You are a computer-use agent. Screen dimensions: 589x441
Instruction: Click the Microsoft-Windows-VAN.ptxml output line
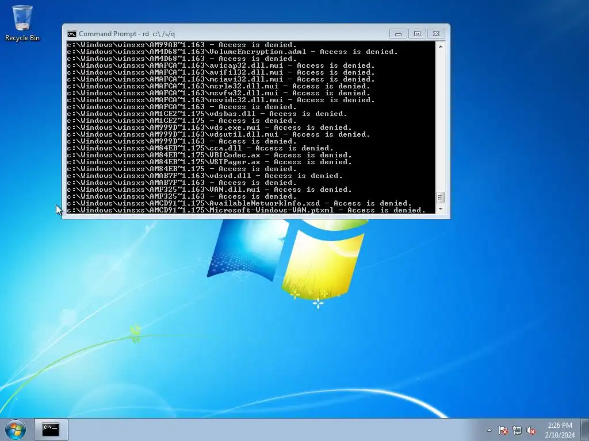[246, 210]
